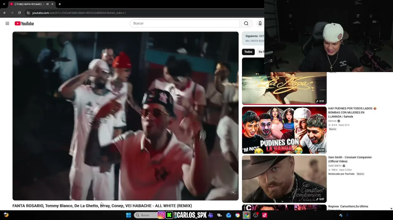Go back with the browser back arrow
The width and height of the screenshot is (393, 220).
[x=5, y=13]
